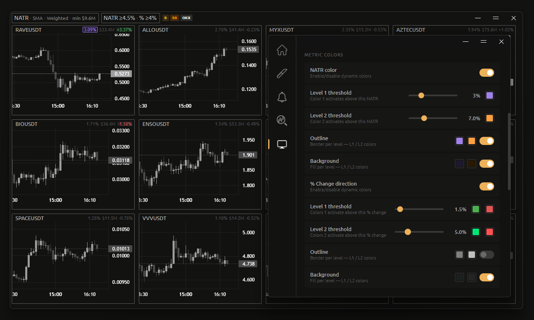This screenshot has height=320, width=534.
Task: Click the BB exchange badge
Action: click(x=174, y=18)
